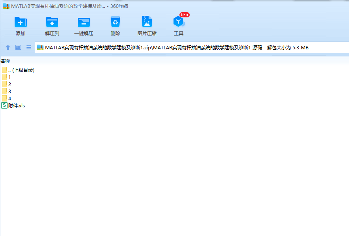Select the folder icon of folder 2
This screenshot has width=349, height=236.
pos(4,84)
